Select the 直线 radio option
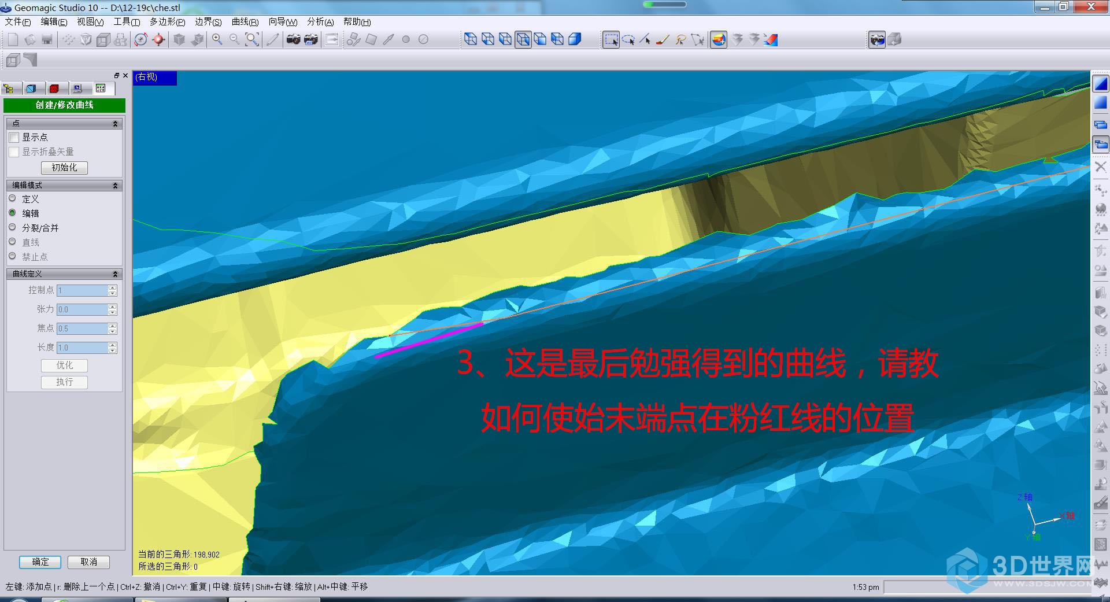 click(12, 242)
